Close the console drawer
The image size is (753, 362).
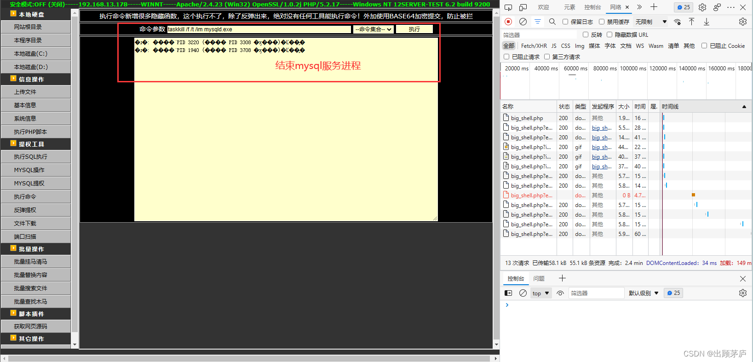tap(743, 279)
